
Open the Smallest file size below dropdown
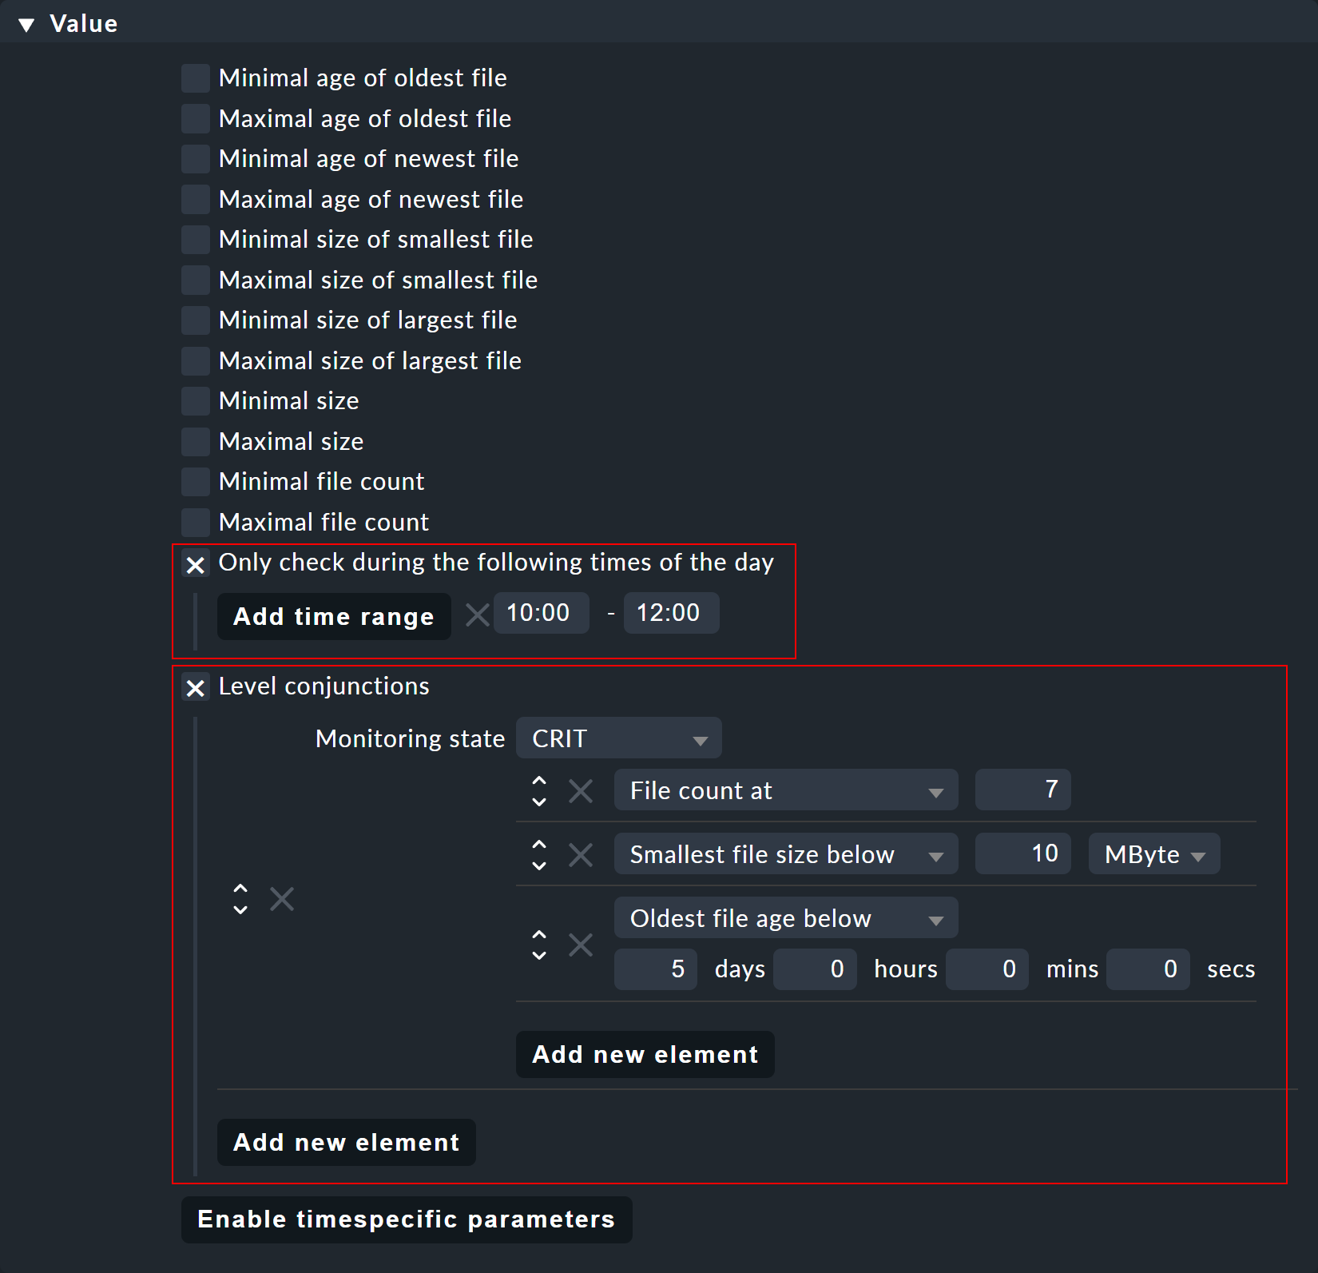point(786,853)
